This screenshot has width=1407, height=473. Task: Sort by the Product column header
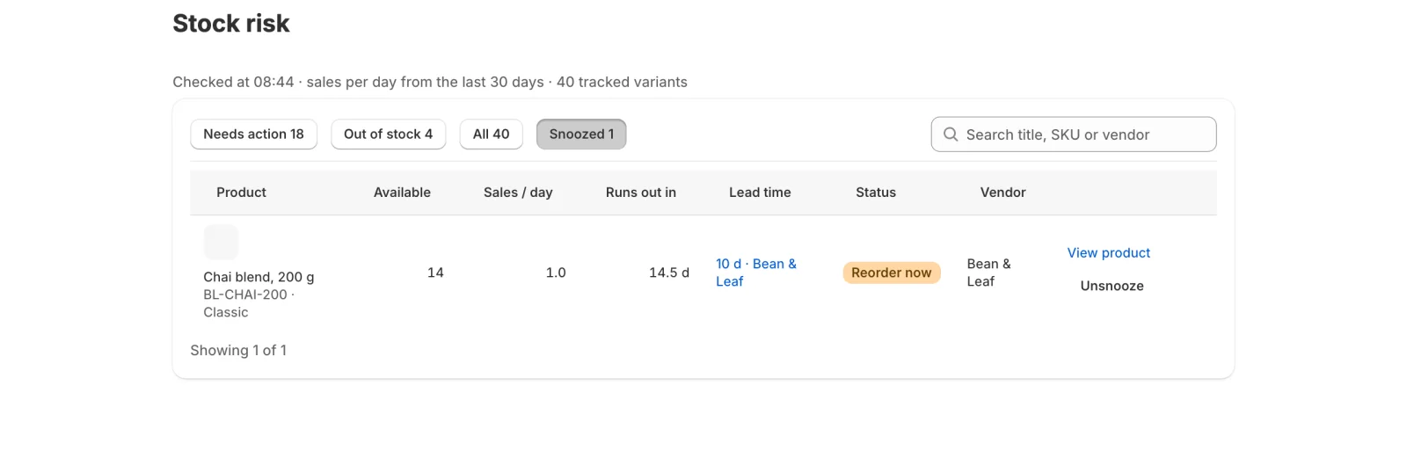[241, 193]
